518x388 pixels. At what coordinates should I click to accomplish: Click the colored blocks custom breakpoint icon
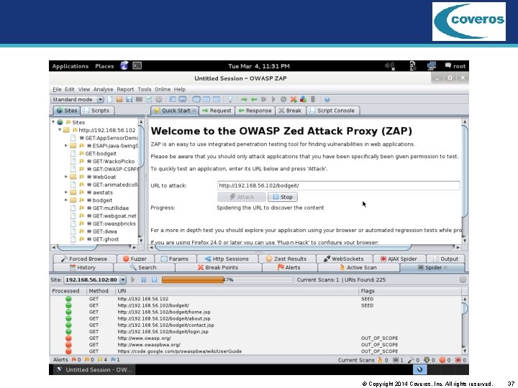coord(303,99)
